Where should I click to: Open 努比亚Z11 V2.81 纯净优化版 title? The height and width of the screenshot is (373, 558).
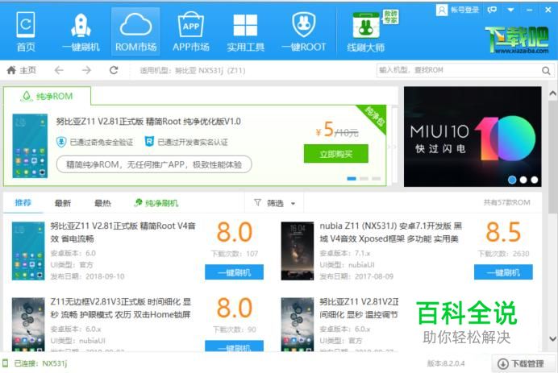point(148,122)
